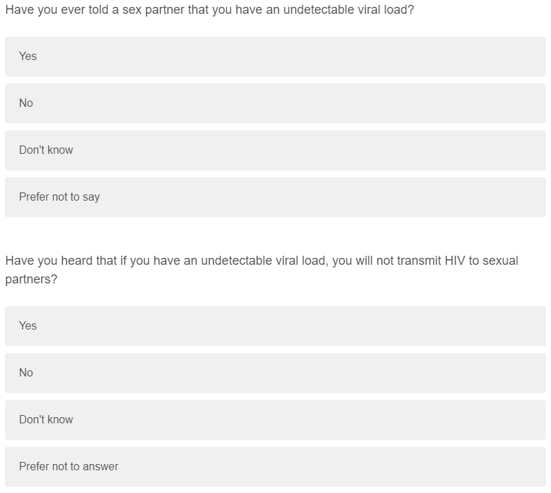The height and width of the screenshot is (493, 551).
Task: Choose Prefer not to say option
Action: [275, 197]
